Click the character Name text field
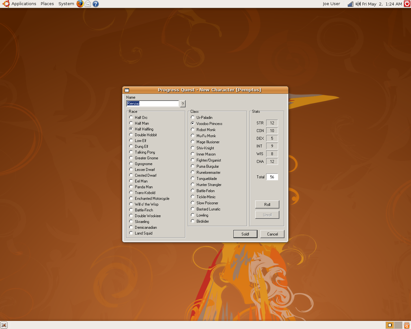The image size is (411, 329). point(153,103)
